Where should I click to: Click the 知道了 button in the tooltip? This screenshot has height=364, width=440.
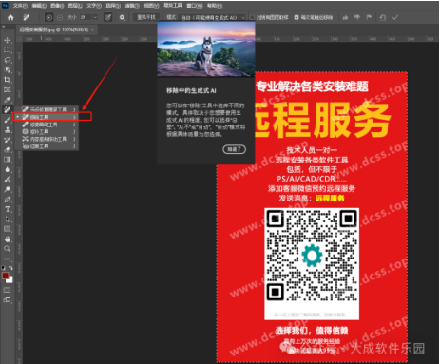pos(234,149)
